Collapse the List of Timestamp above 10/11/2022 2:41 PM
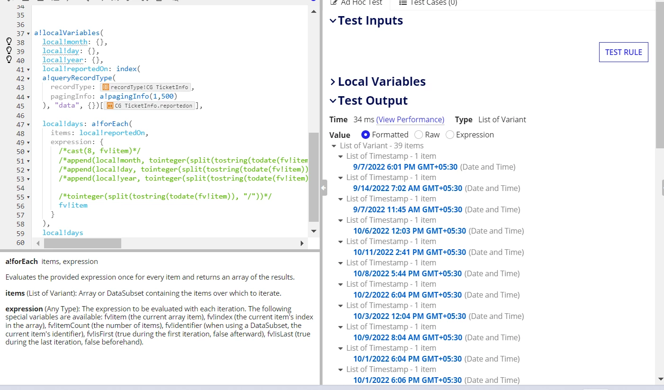 click(x=341, y=242)
